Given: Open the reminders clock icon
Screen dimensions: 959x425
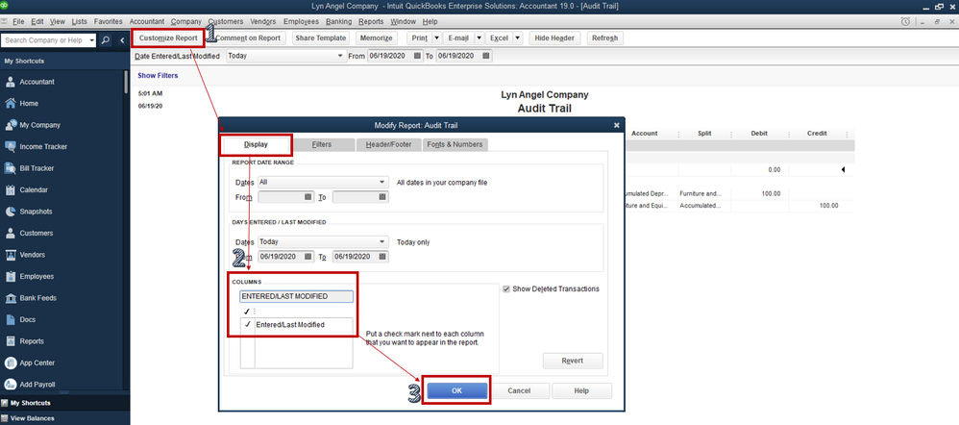Looking at the screenshot, I should click(x=905, y=21).
